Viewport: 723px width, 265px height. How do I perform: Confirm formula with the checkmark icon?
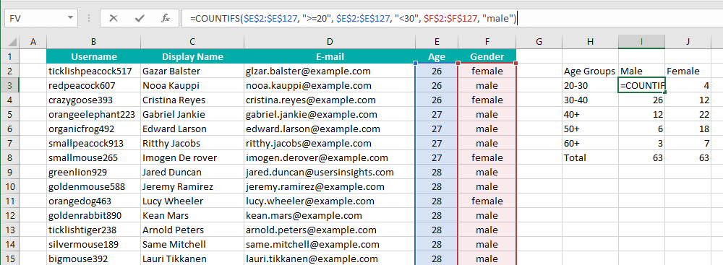pos(140,19)
